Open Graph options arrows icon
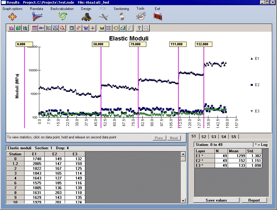The height and width of the screenshot is (210, 277). tap(12, 16)
